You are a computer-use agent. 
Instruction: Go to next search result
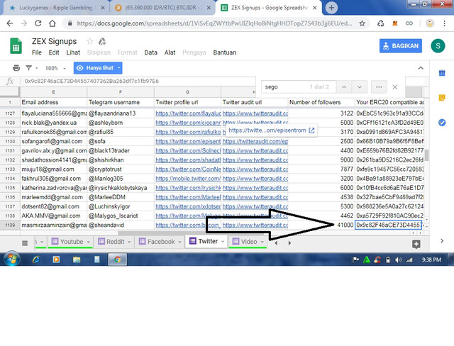coord(360,87)
